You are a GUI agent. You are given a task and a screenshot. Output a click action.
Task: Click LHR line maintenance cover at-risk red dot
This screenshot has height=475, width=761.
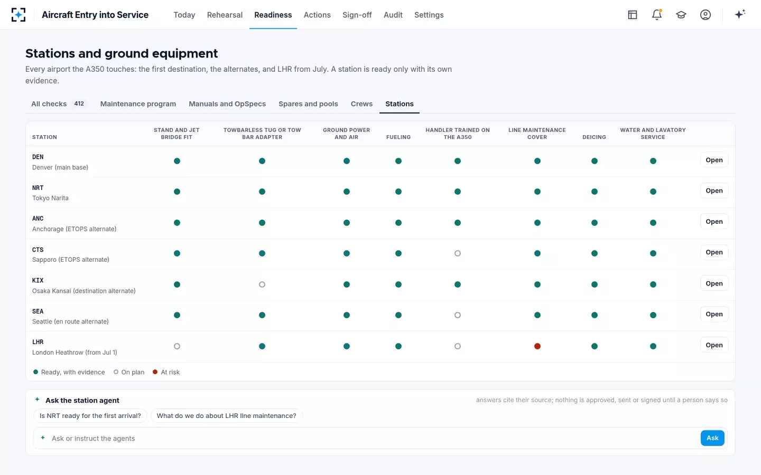pos(537,346)
